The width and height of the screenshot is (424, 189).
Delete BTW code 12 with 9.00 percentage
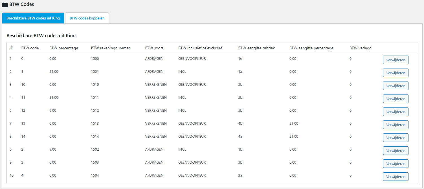click(x=396, y=112)
